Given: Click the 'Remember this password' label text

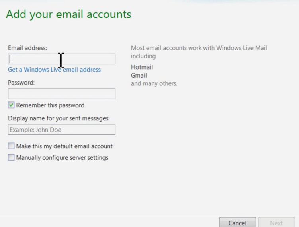Looking at the screenshot, I should tap(50, 105).
